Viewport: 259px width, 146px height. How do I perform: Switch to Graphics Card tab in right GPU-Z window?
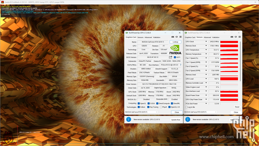tap(190, 37)
